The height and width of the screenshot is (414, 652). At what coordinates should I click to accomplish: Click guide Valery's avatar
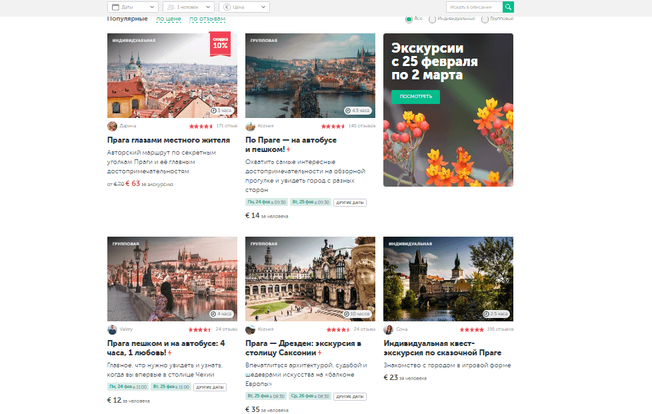[x=112, y=329]
